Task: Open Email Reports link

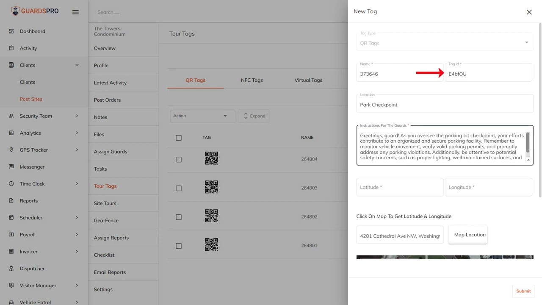Action: tap(110, 272)
